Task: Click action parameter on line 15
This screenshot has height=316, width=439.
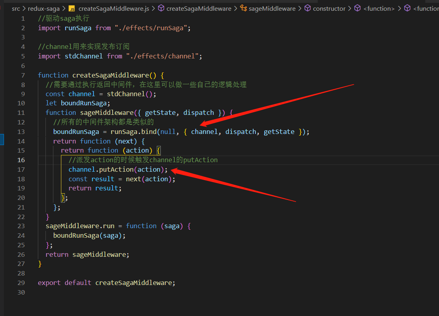Action: 137,151
